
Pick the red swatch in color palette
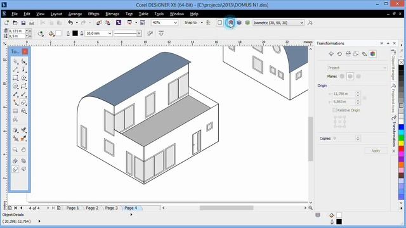click(401, 149)
